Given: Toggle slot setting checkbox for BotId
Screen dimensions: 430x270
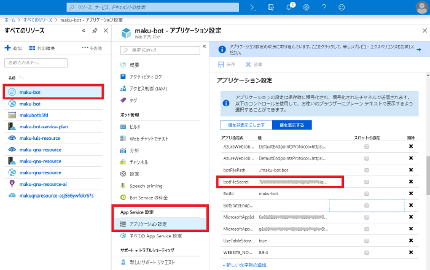Looking at the screenshot, I should pyautogui.click(x=367, y=193).
